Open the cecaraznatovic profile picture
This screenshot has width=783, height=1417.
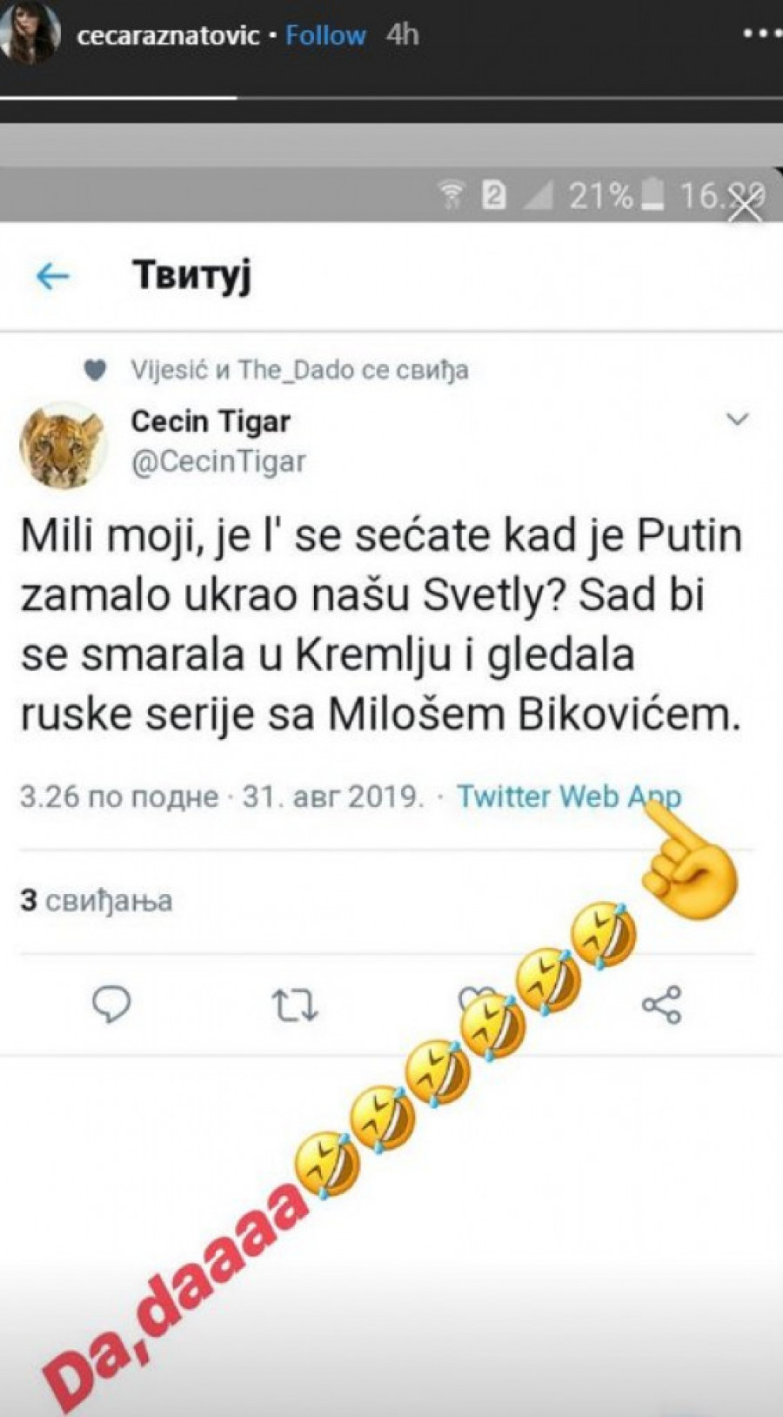(31, 36)
